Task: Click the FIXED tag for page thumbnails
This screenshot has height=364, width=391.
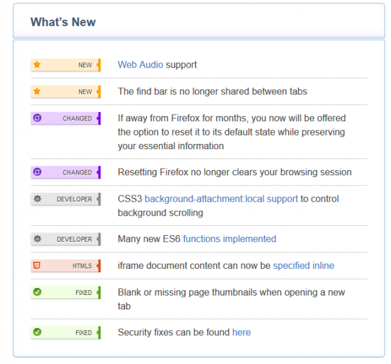Action: click(83, 292)
